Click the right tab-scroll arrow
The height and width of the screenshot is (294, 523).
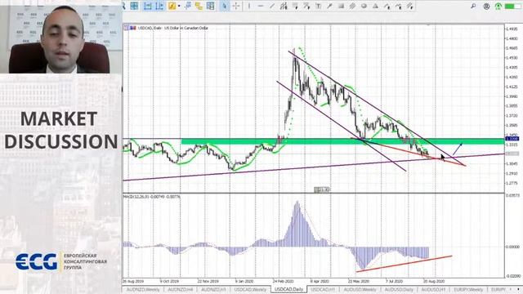coord(518,289)
